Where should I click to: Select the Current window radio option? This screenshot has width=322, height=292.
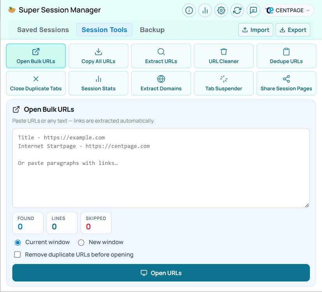click(x=18, y=243)
